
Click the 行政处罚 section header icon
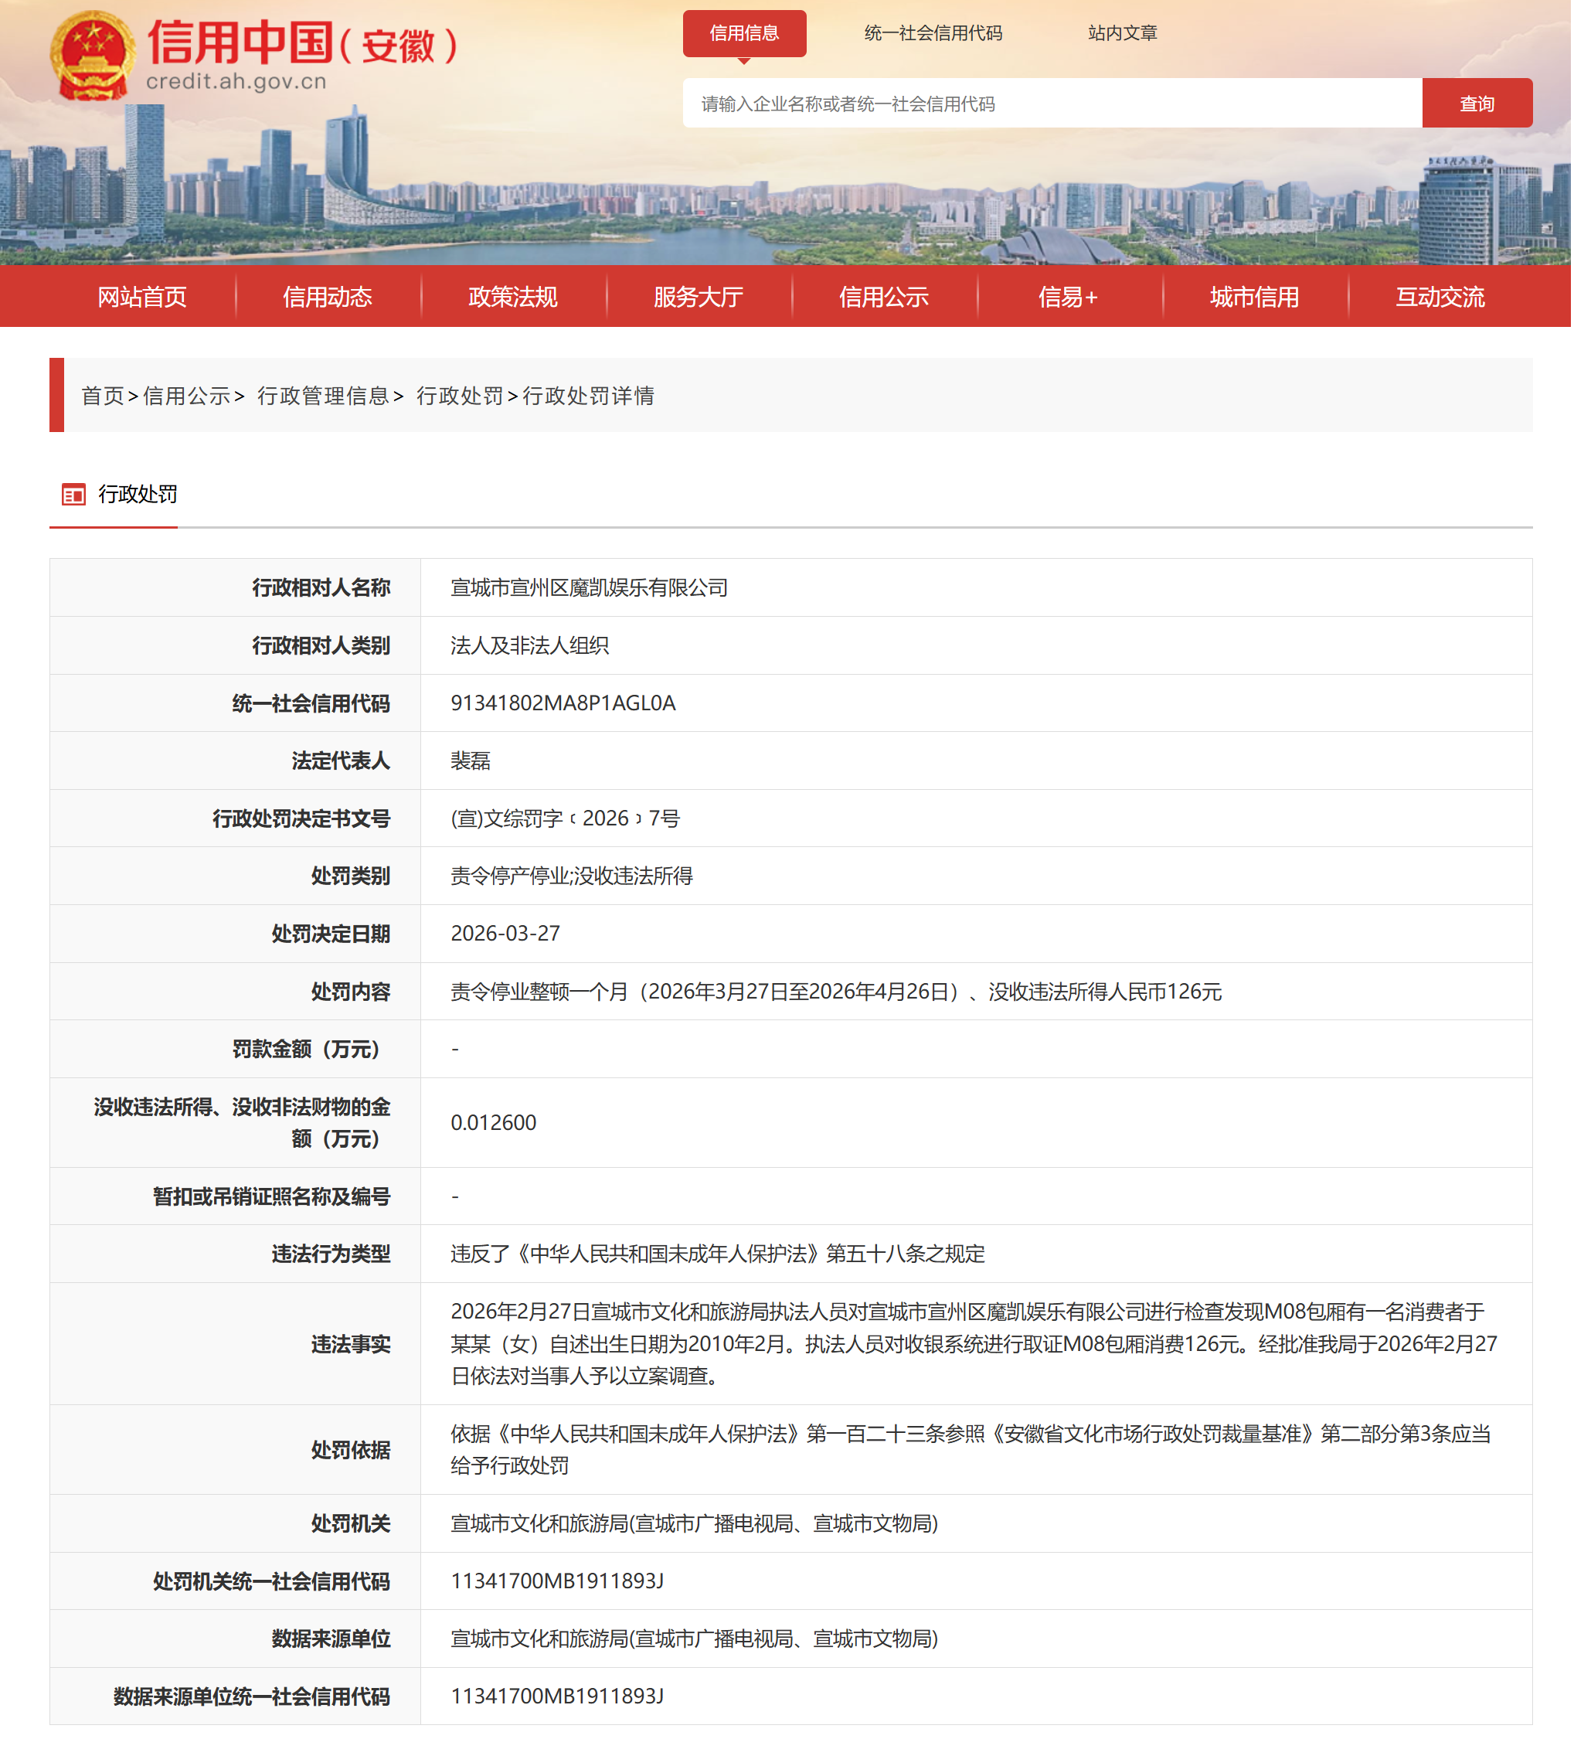[x=73, y=495]
